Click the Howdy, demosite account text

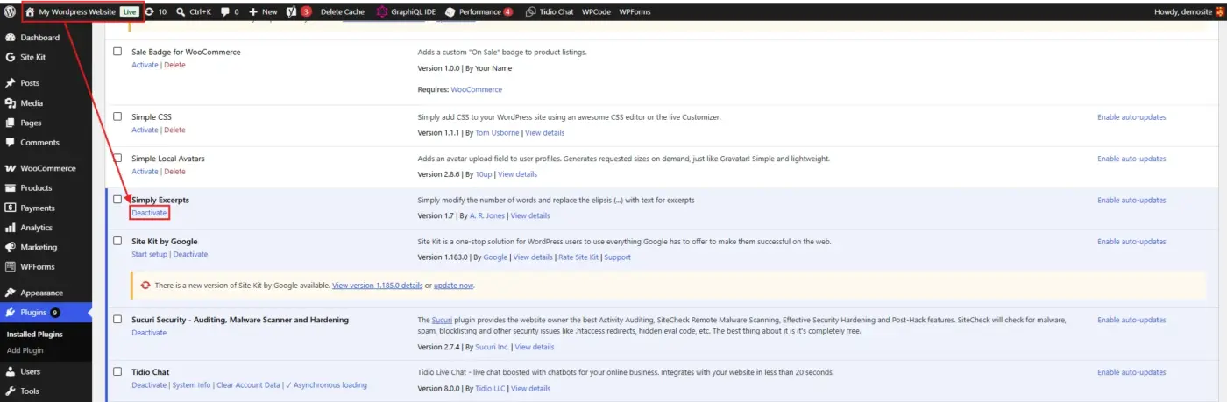point(1183,12)
